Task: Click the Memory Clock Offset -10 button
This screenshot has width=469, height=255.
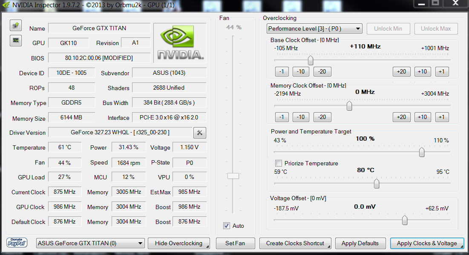Action: (x=301, y=117)
